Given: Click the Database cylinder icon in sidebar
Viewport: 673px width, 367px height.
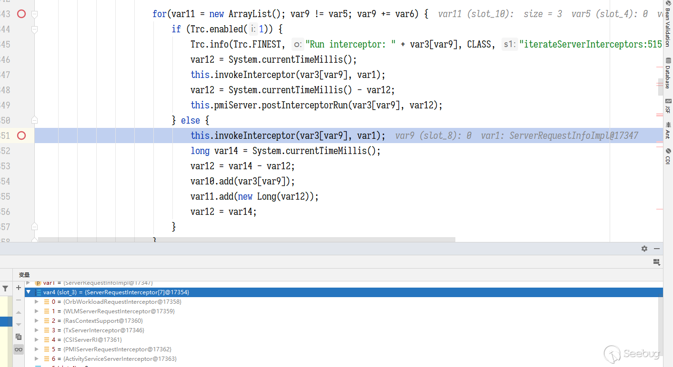Looking at the screenshot, I should pos(668,60).
